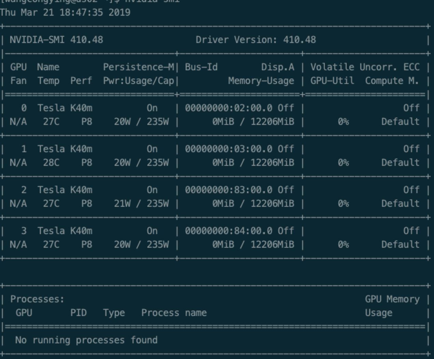434x359 pixels.
Task: Click the 'Volatile Uncorr. ECC' header
Action: pyautogui.click(x=364, y=67)
